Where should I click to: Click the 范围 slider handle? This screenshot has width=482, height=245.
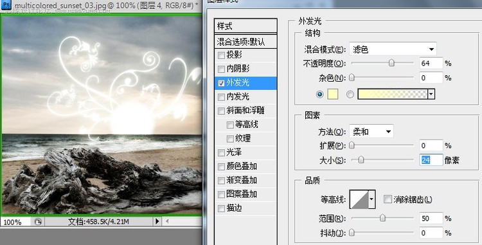(x=383, y=218)
